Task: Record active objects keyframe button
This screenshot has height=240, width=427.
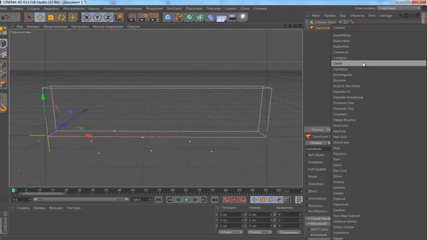Action: pos(226,200)
